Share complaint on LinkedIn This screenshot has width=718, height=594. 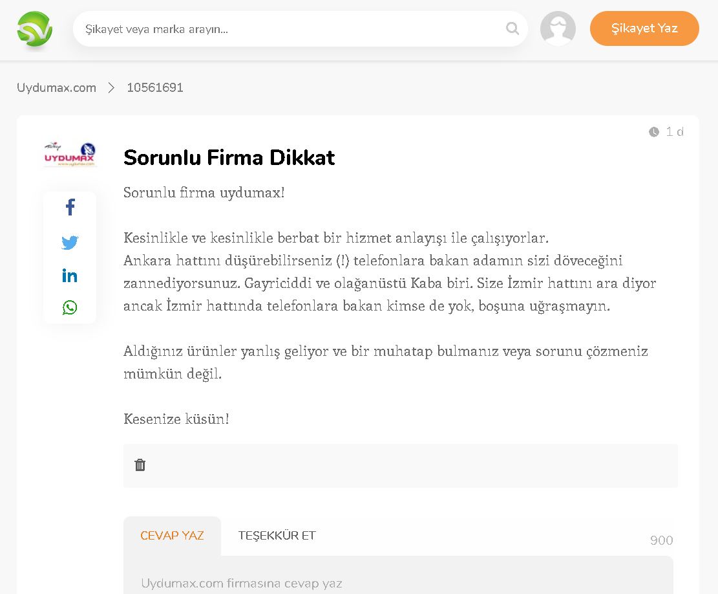(x=70, y=276)
